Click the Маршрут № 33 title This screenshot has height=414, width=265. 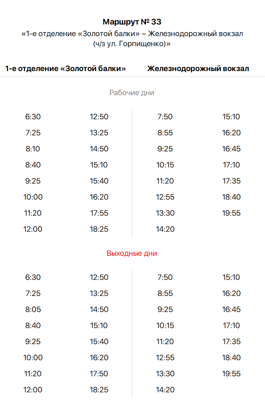(132, 22)
